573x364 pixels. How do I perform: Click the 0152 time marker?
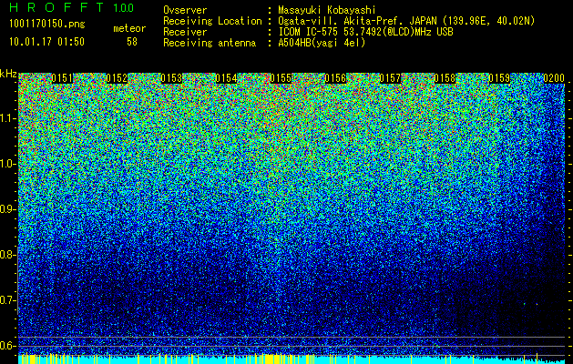click(117, 78)
